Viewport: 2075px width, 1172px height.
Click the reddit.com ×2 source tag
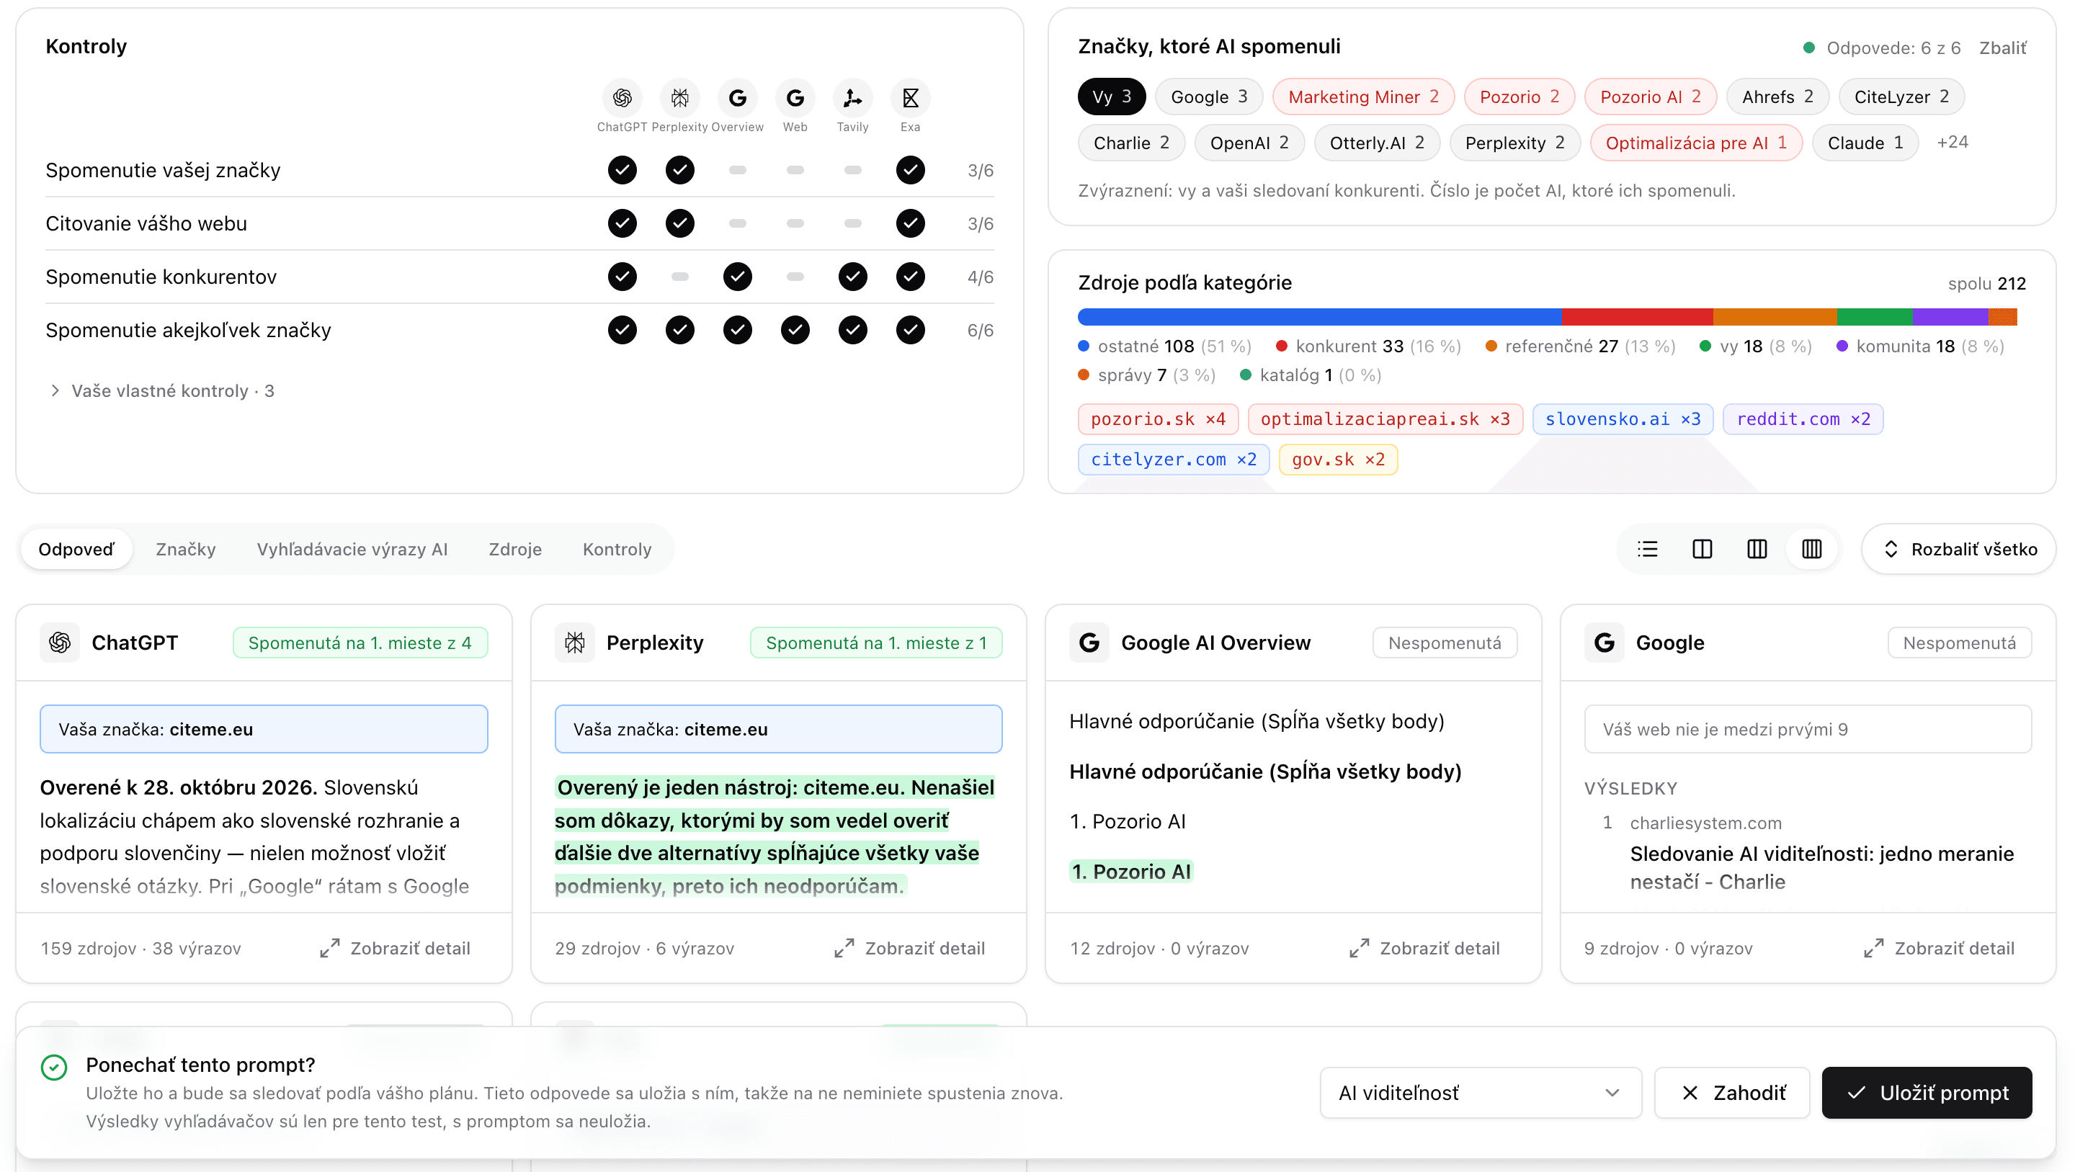tap(1803, 419)
